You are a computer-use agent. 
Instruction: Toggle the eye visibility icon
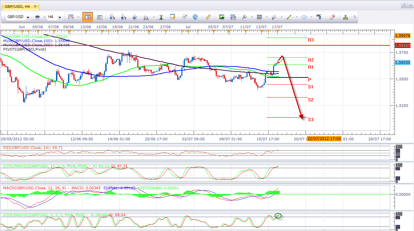(x=185, y=17)
